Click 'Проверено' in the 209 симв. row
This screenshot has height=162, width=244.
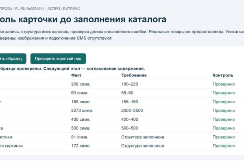pyautogui.click(x=224, y=84)
